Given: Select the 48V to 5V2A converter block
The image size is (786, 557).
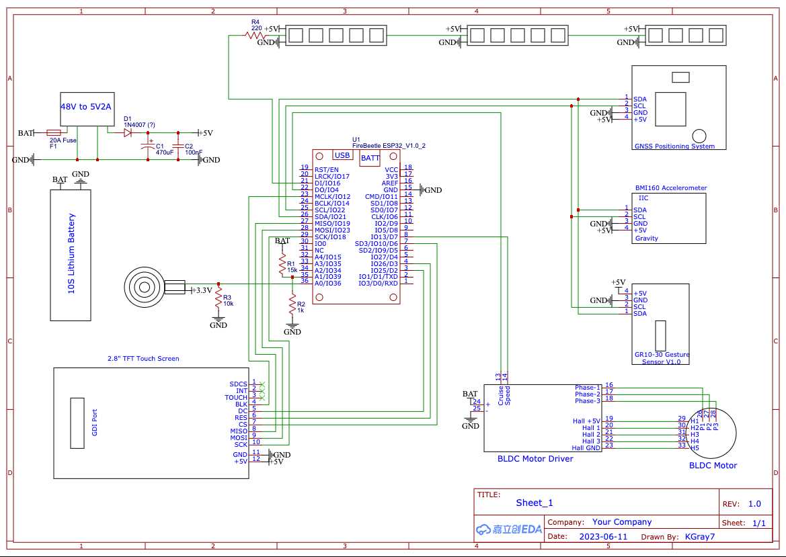Looking at the screenshot, I should pyautogui.click(x=87, y=109).
